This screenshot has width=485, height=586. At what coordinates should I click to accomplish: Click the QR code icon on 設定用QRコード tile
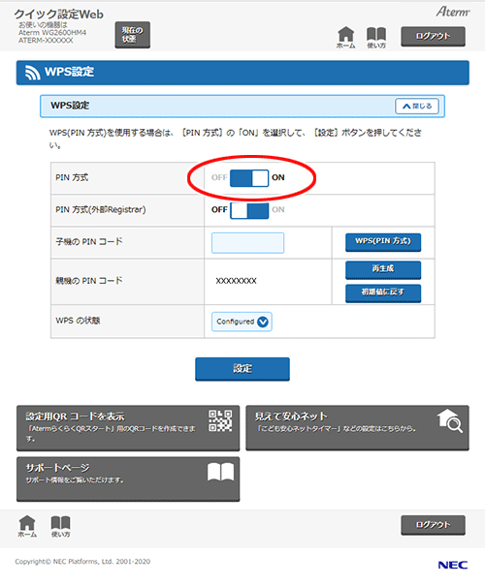[220, 420]
